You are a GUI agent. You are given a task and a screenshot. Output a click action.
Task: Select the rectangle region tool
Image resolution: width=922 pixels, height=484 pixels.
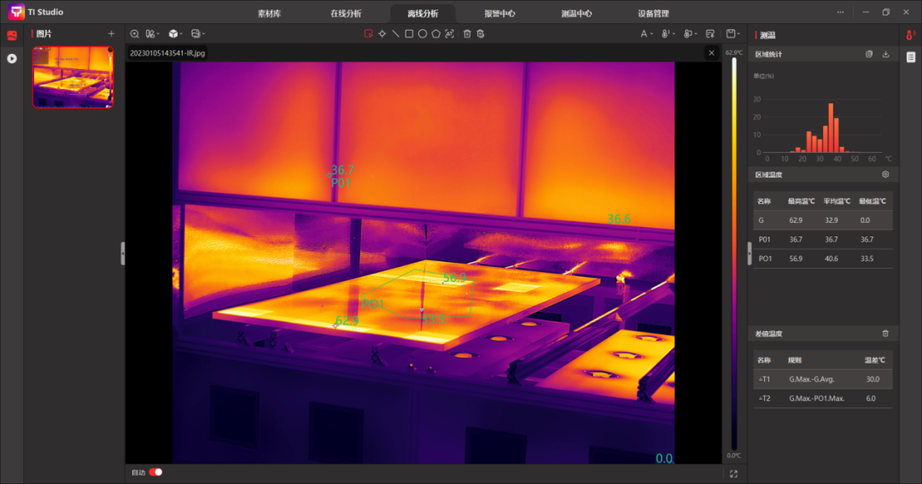(x=409, y=34)
